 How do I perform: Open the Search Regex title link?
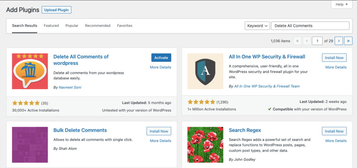245,130
